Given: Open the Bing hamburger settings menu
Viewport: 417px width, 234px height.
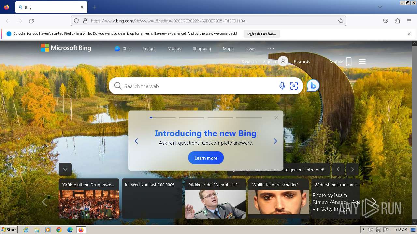Looking at the screenshot, I should (362, 61).
